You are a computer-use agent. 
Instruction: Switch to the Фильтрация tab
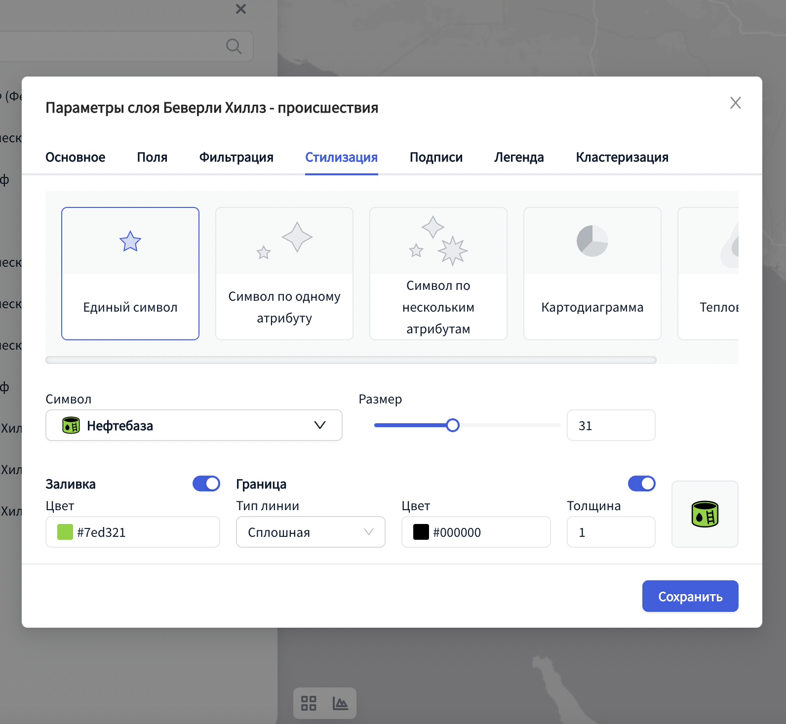tap(236, 157)
